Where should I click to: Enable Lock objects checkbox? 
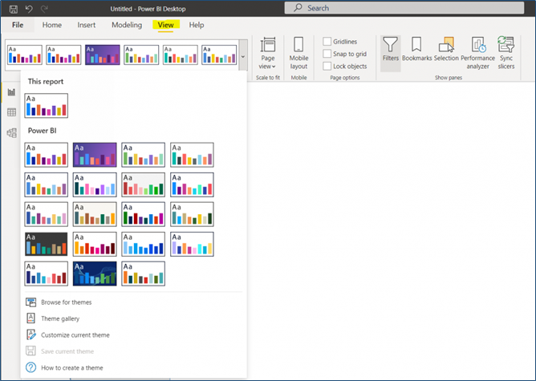327,67
